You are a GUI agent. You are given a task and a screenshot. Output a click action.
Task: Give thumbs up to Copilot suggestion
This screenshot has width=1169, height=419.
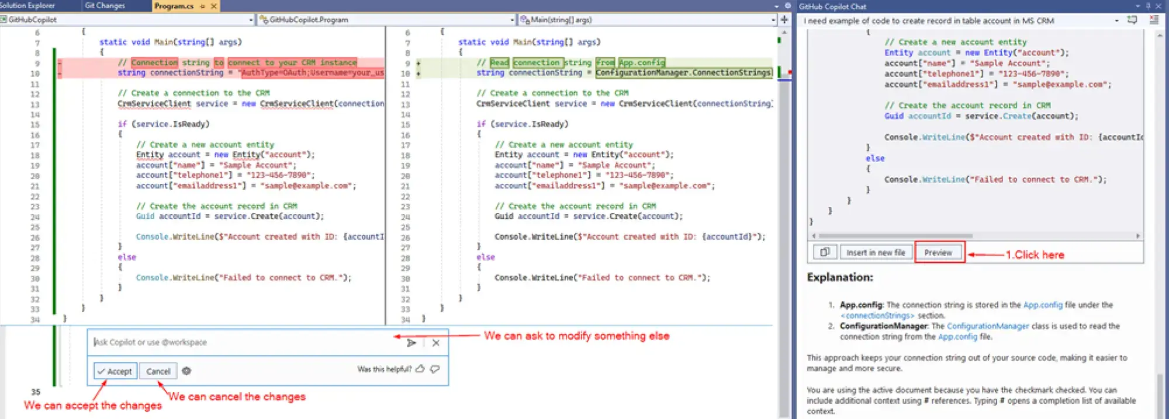point(420,369)
